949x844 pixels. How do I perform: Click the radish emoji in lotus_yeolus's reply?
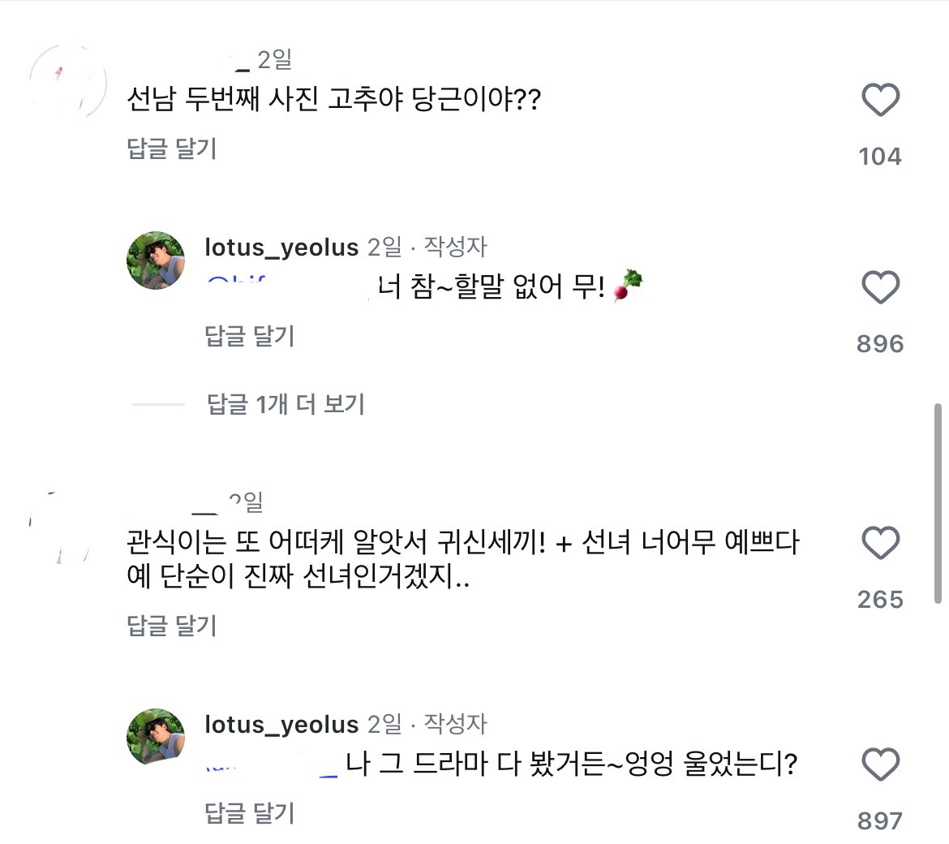[628, 286]
